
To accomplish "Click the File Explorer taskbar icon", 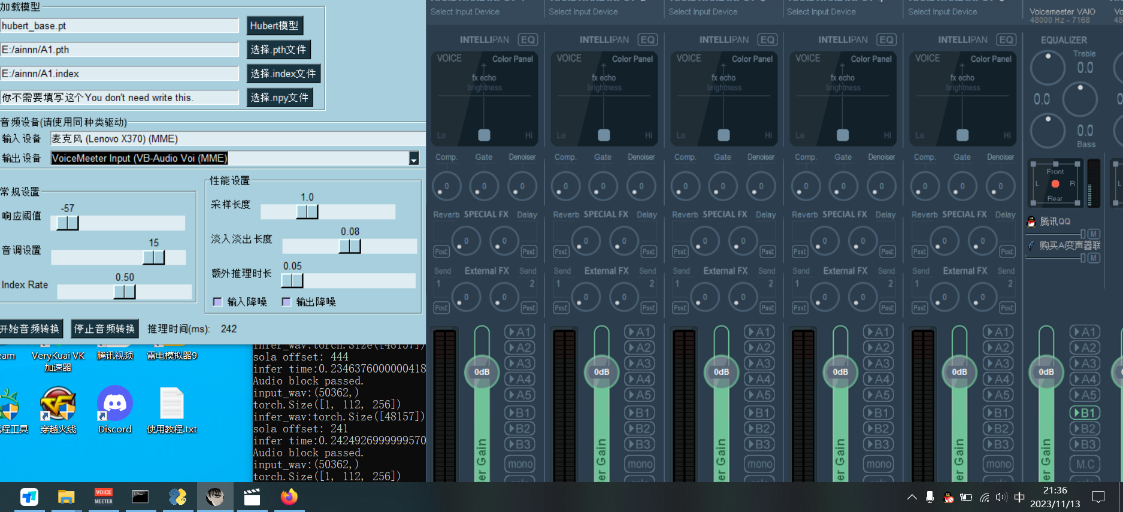I will tap(66, 497).
